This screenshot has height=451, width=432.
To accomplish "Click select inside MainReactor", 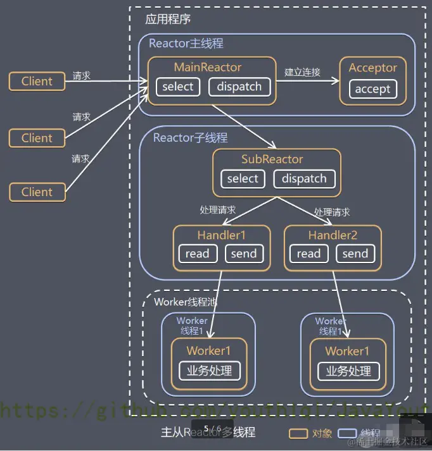I will [178, 87].
